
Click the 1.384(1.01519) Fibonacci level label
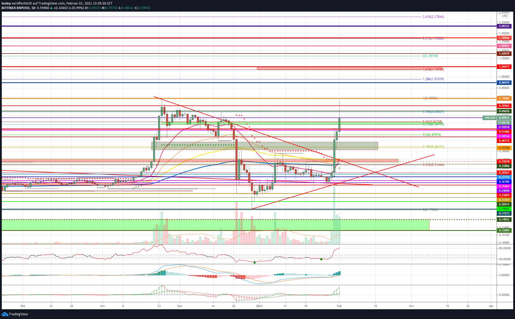tap(433, 79)
